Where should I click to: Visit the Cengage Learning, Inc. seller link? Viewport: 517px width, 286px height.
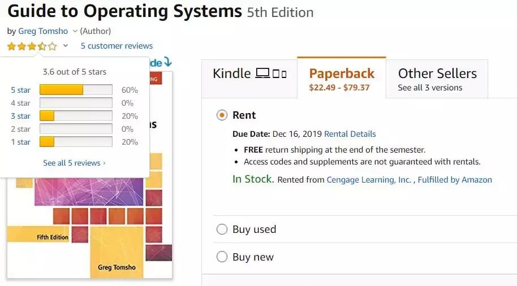(369, 180)
